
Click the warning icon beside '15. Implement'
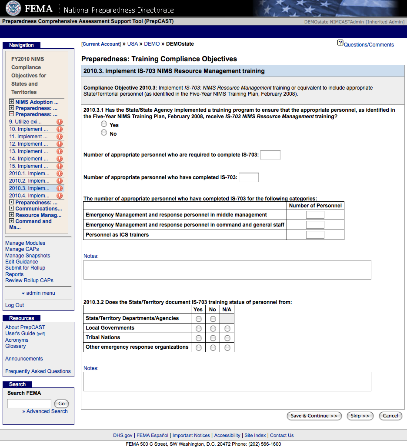60,166
